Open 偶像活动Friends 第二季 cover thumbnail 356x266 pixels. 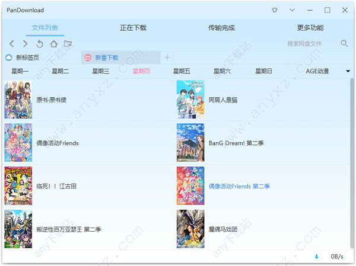[x=190, y=185]
